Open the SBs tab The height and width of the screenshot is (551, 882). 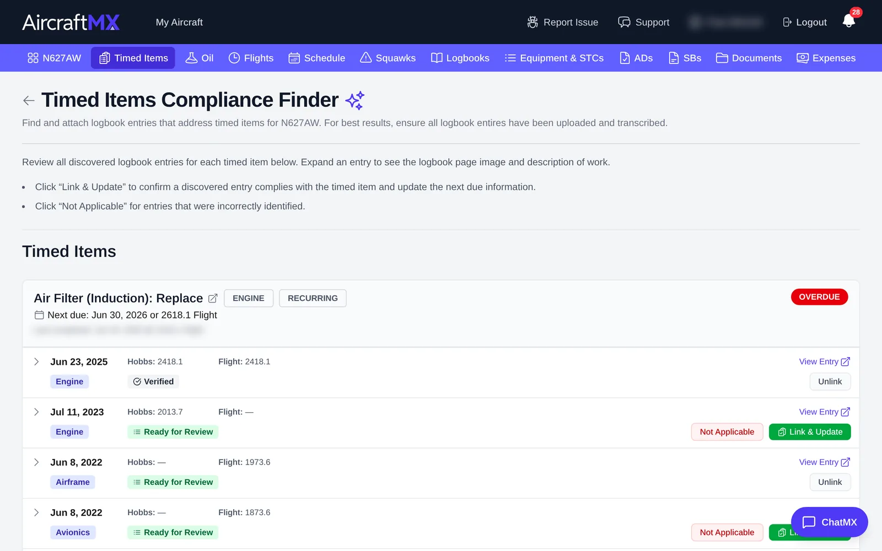pyautogui.click(x=685, y=58)
